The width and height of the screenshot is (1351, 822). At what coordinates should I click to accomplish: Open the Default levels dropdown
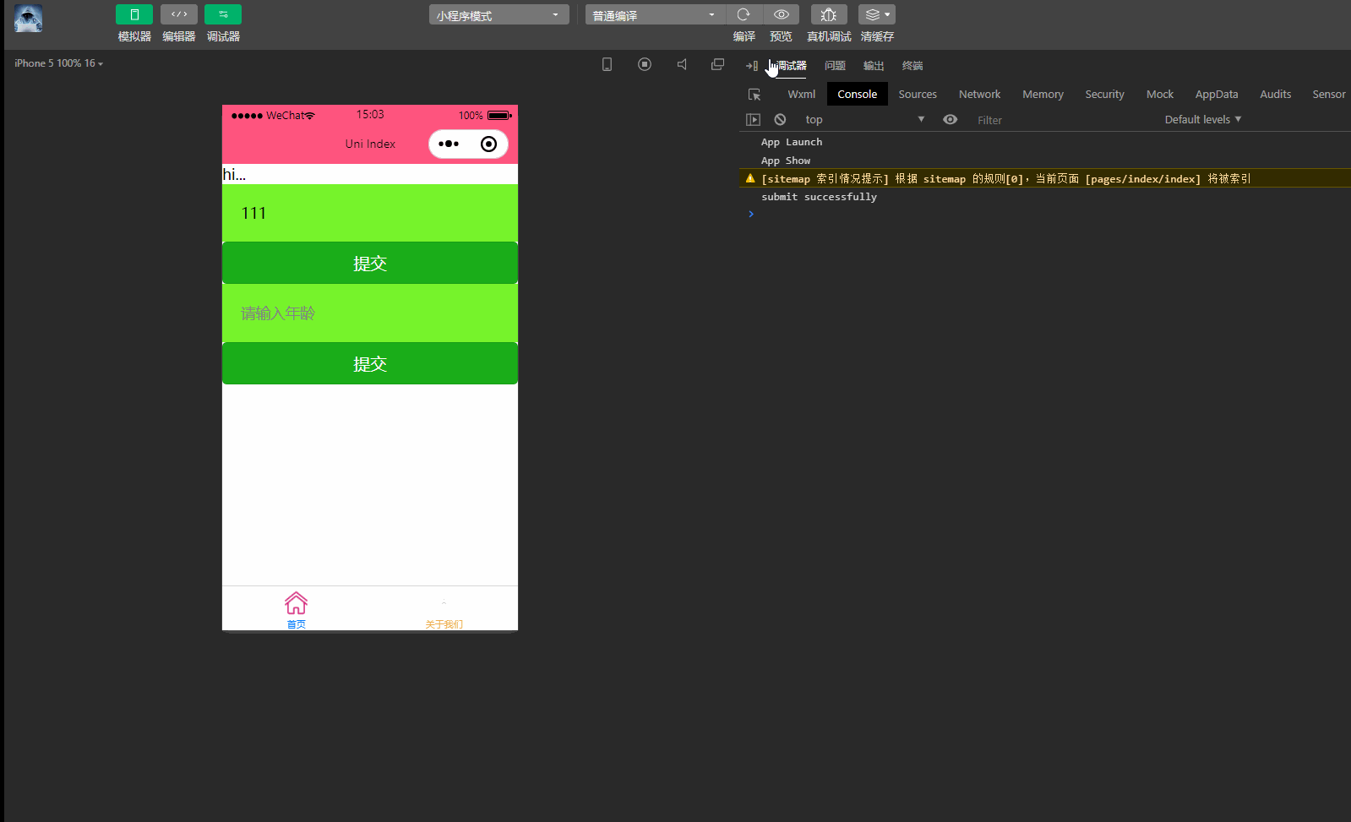[x=1203, y=120]
